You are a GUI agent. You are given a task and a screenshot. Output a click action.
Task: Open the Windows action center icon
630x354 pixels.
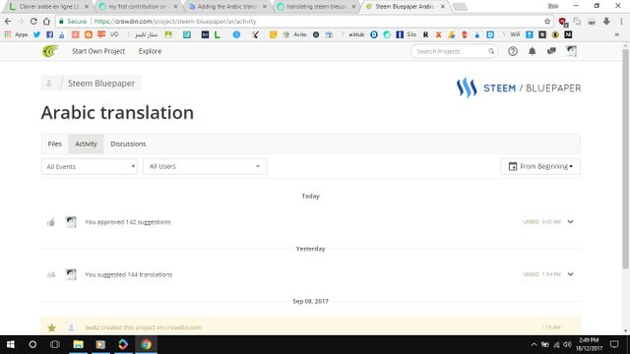pyautogui.click(x=614, y=344)
